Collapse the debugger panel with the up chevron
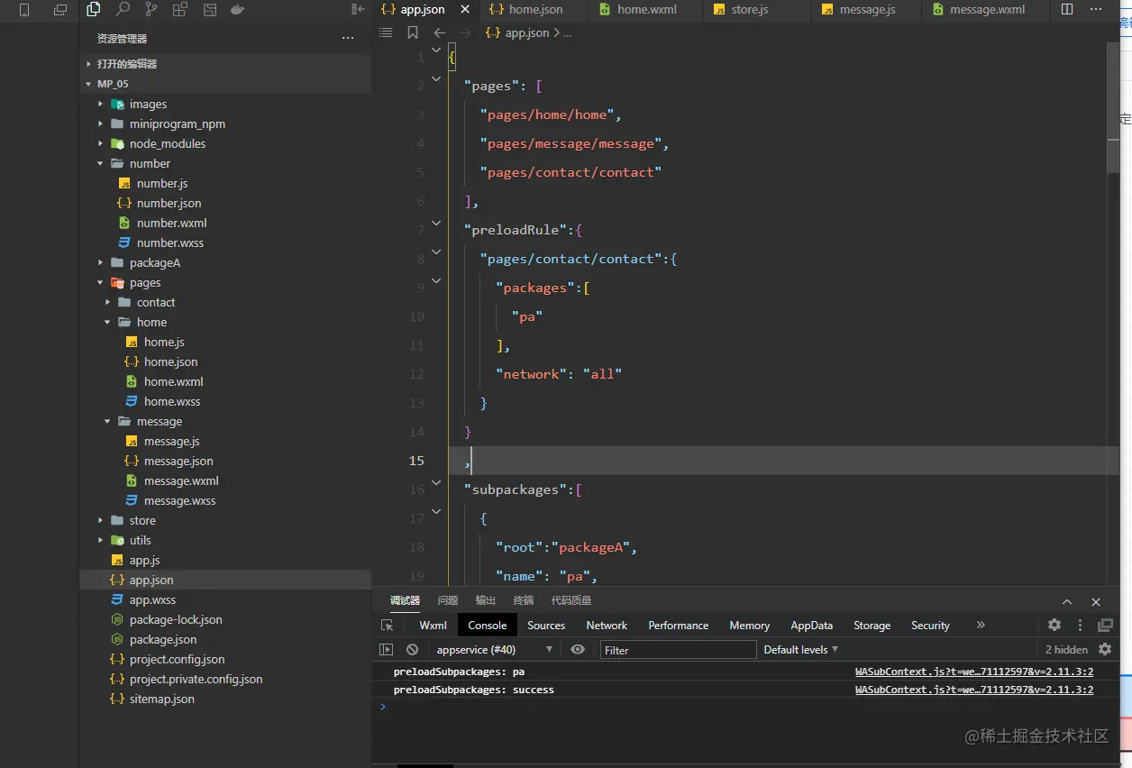 click(x=1067, y=601)
